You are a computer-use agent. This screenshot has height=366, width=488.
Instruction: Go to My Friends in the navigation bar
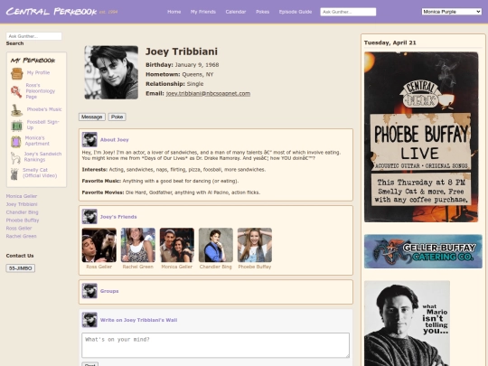click(x=203, y=12)
